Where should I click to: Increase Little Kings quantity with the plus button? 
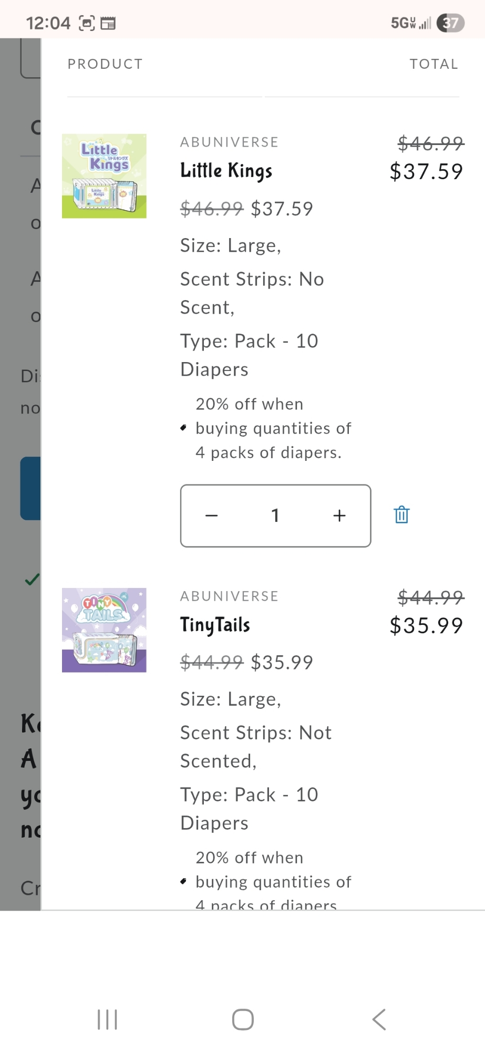(x=339, y=516)
